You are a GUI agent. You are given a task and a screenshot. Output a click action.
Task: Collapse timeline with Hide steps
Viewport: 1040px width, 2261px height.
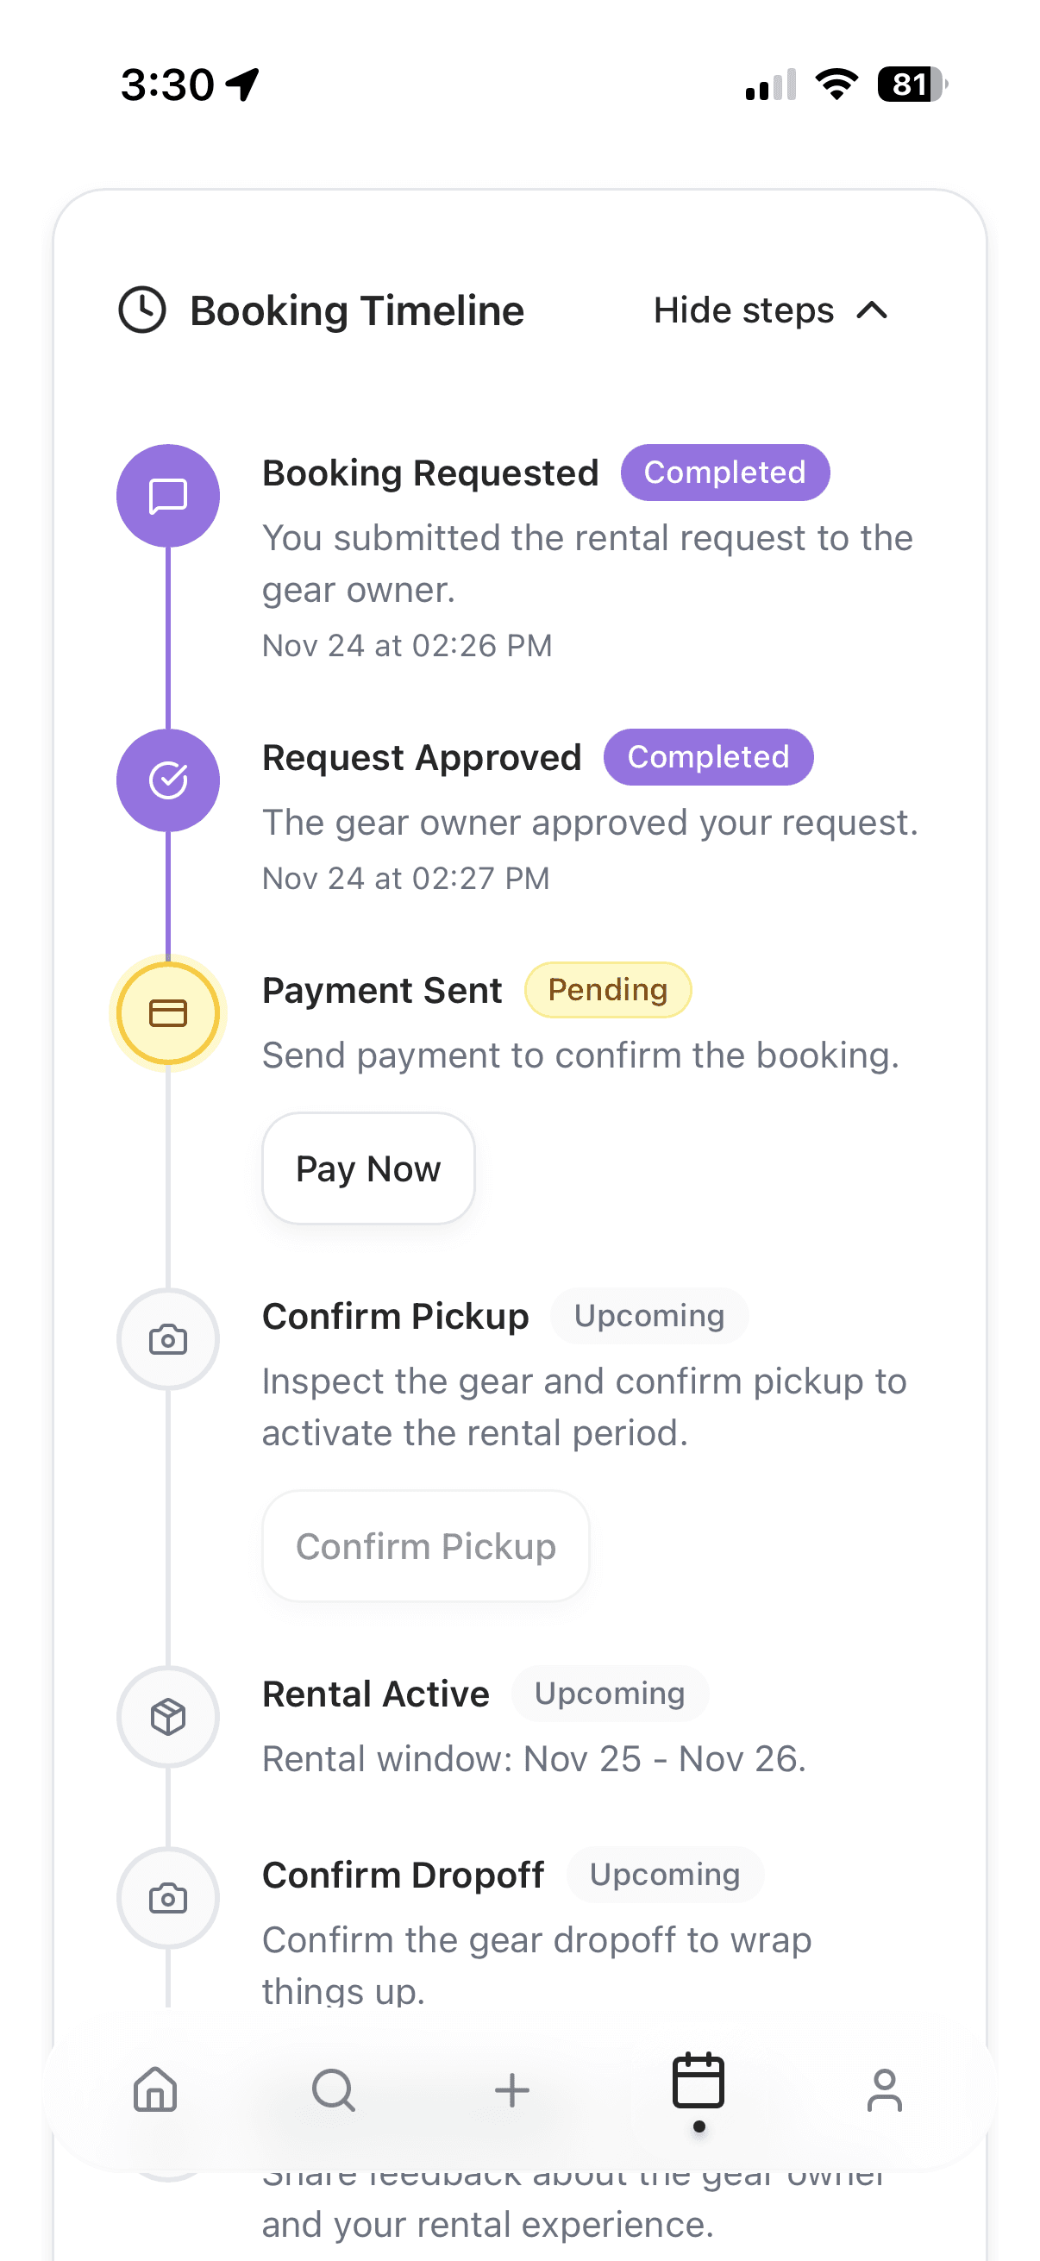coord(743,310)
